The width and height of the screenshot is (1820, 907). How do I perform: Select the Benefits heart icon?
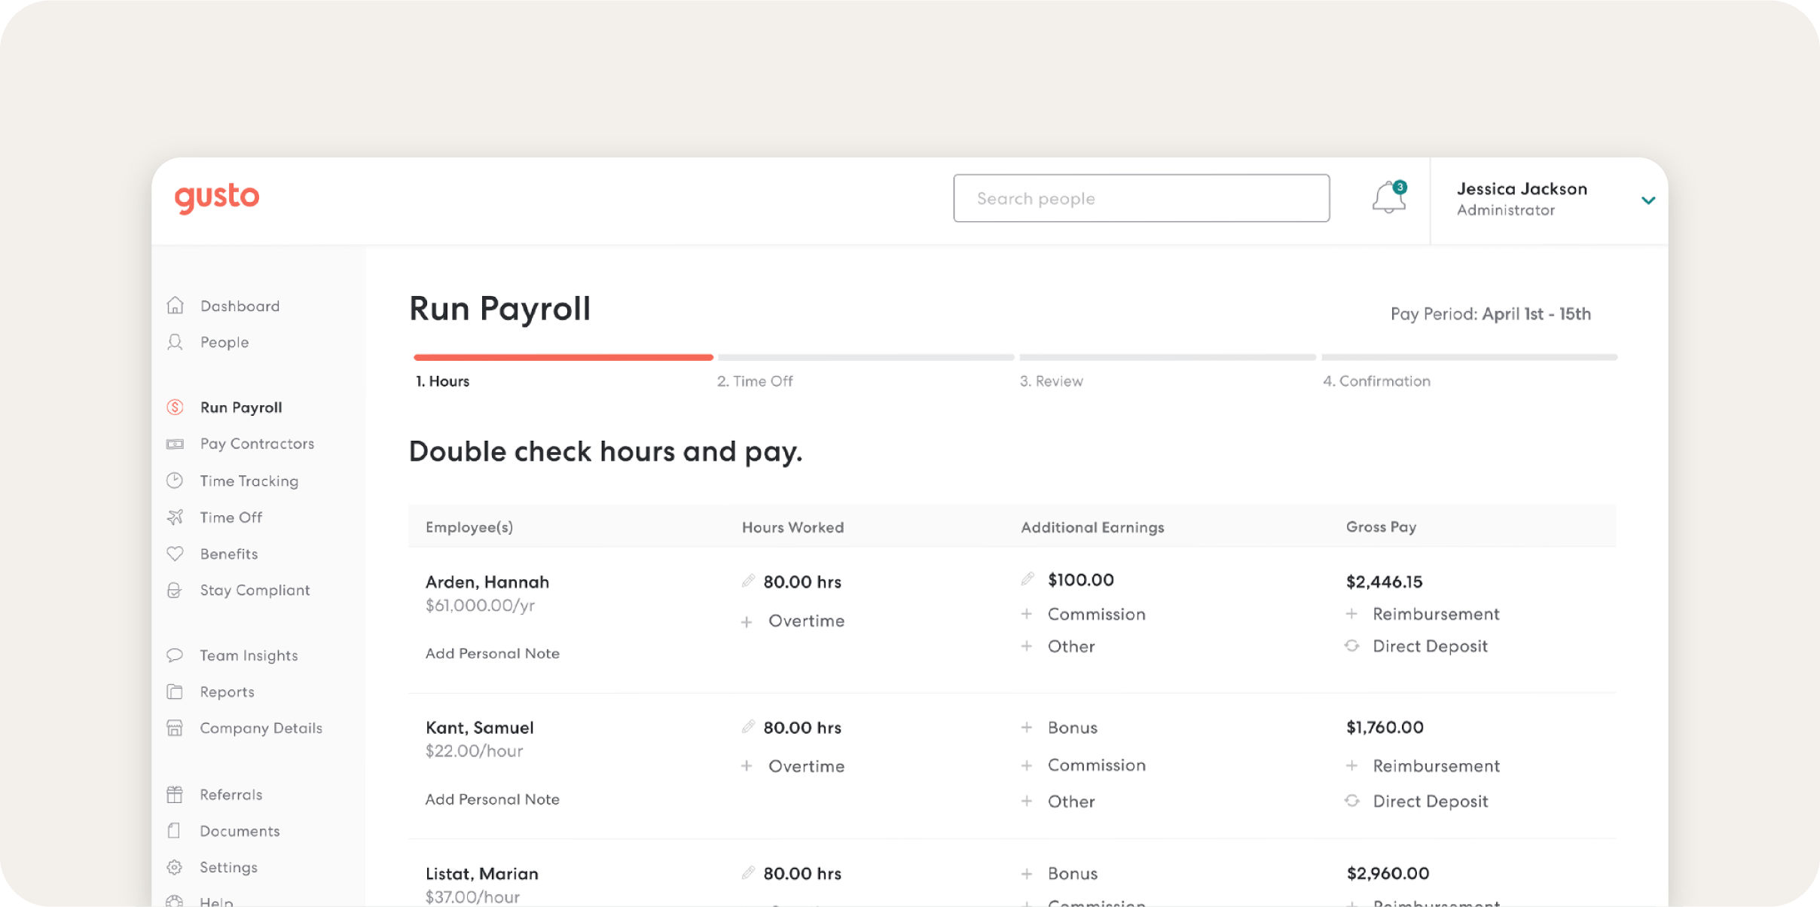176,554
